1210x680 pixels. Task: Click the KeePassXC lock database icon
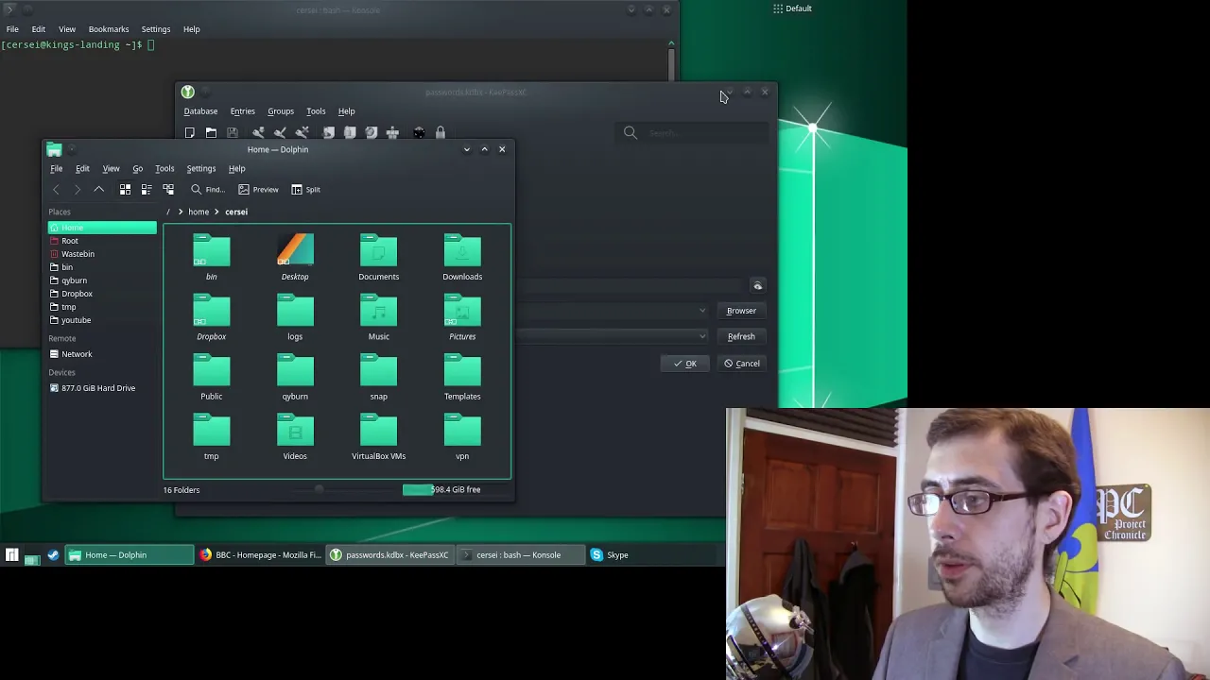point(440,133)
